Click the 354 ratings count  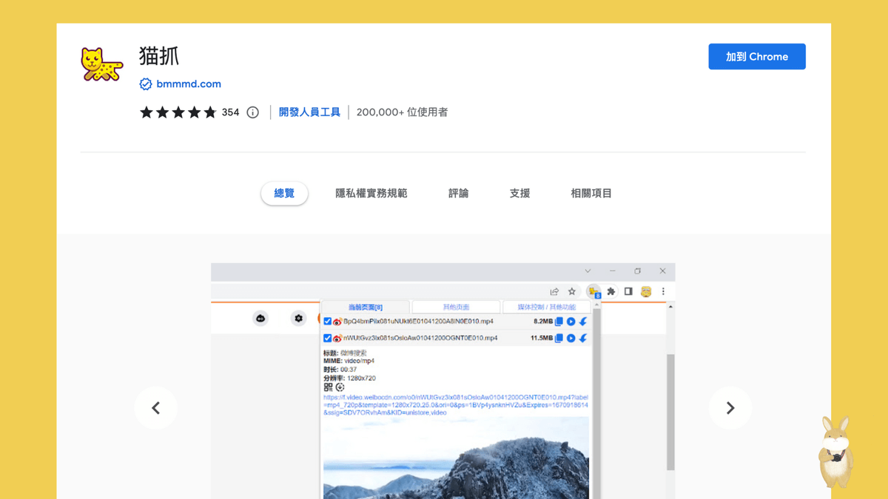[x=230, y=112]
